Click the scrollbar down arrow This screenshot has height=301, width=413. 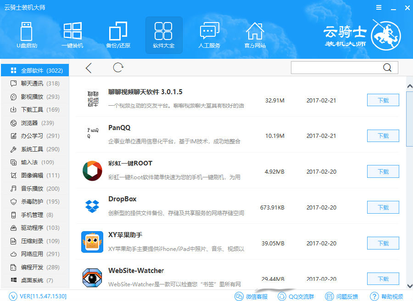tap(410, 286)
